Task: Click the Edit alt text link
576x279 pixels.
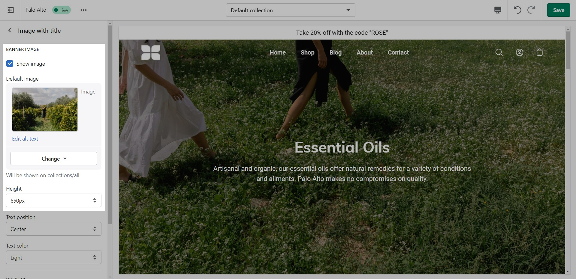Action: point(25,139)
